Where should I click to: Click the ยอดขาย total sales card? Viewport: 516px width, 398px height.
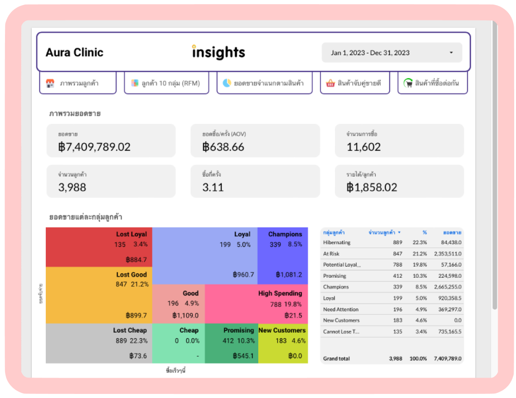point(111,141)
